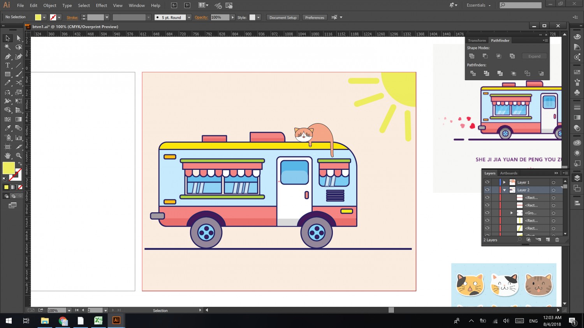Choose the Zoom tool
Image resolution: width=584 pixels, height=328 pixels.
[x=18, y=155]
